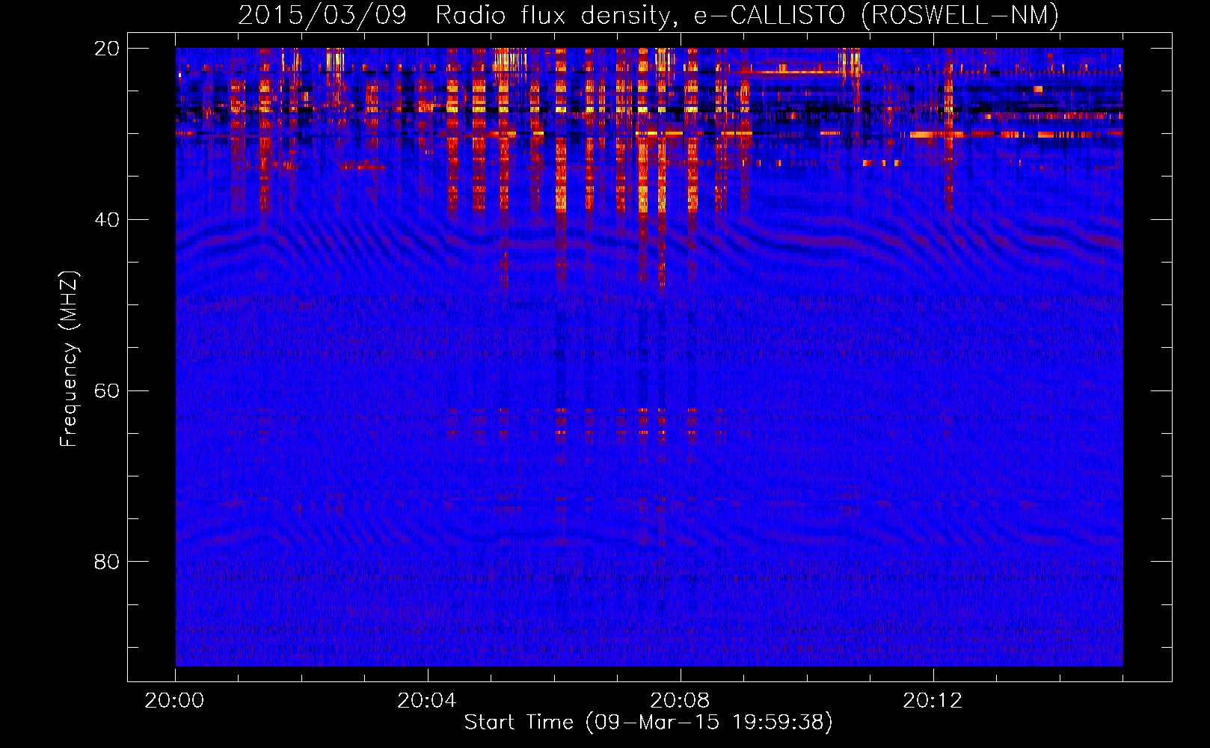
Task: Click the time tick label "20:04"
Action: coord(427,701)
